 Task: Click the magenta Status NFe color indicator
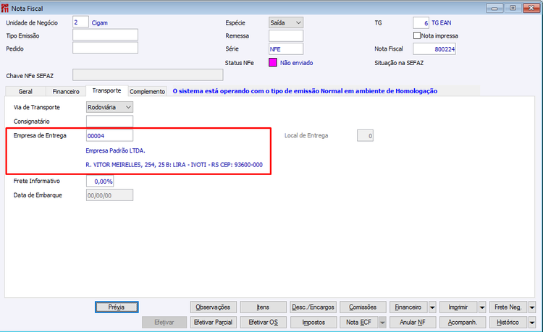(x=273, y=63)
